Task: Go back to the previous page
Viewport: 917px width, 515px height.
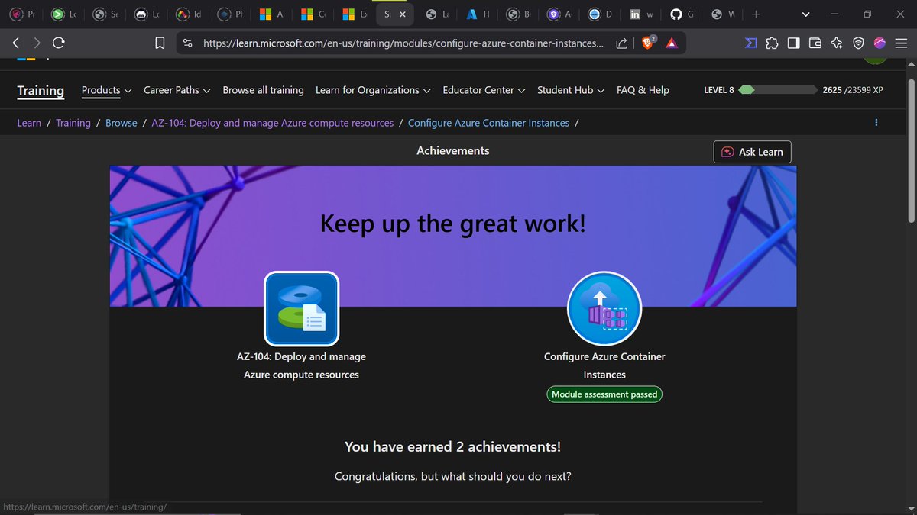Action: 16,43
